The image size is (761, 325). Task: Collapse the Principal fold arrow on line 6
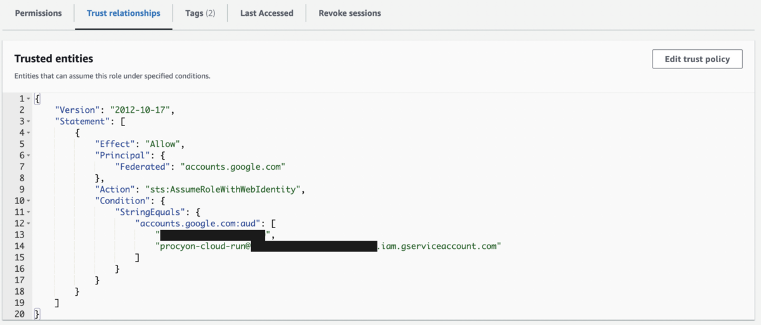29,155
